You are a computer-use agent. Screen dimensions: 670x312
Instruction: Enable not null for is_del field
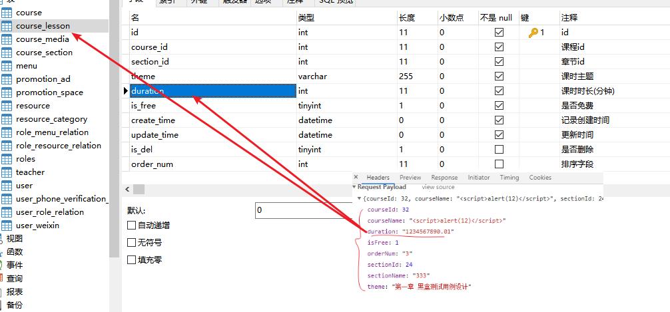pyautogui.click(x=498, y=150)
